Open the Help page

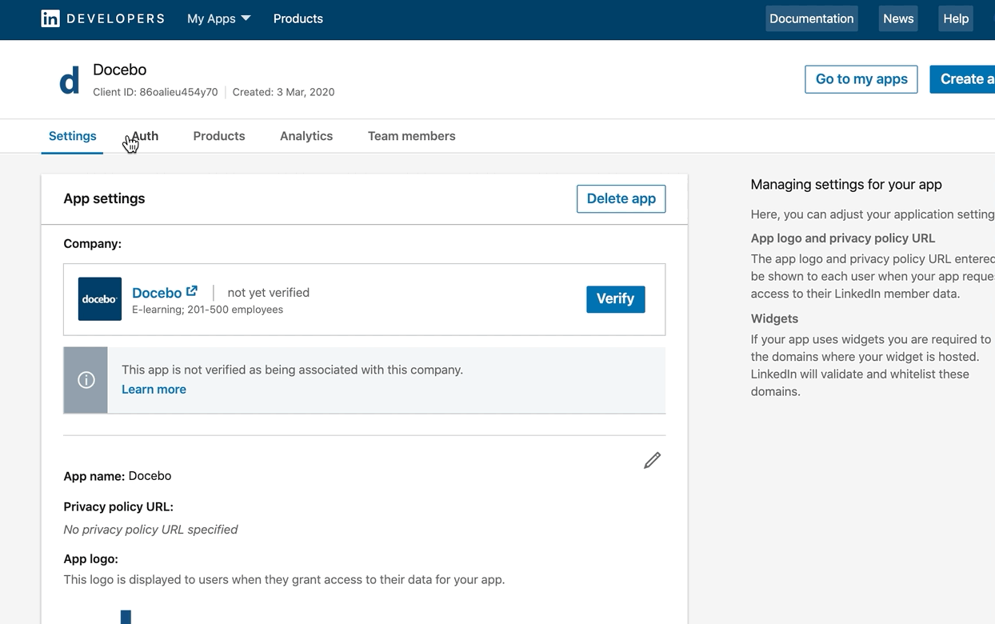(x=956, y=18)
